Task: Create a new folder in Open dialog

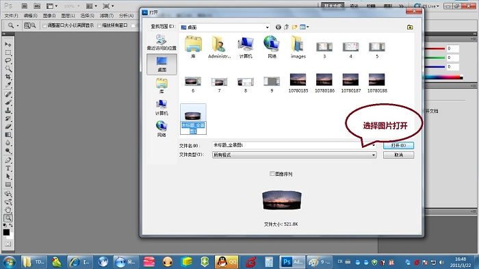Action: [x=294, y=27]
